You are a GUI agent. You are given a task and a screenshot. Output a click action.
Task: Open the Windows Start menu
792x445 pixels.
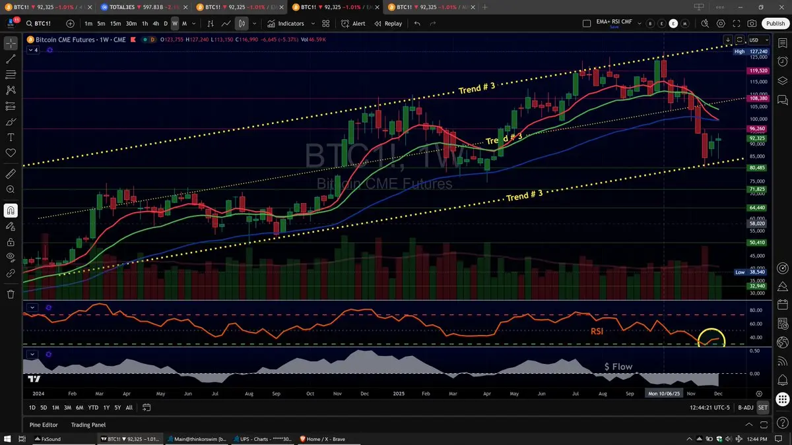coord(9,438)
